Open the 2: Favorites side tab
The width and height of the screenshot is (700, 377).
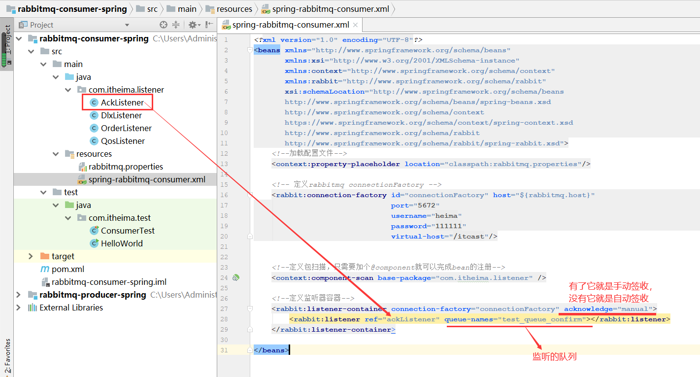click(7, 357)
